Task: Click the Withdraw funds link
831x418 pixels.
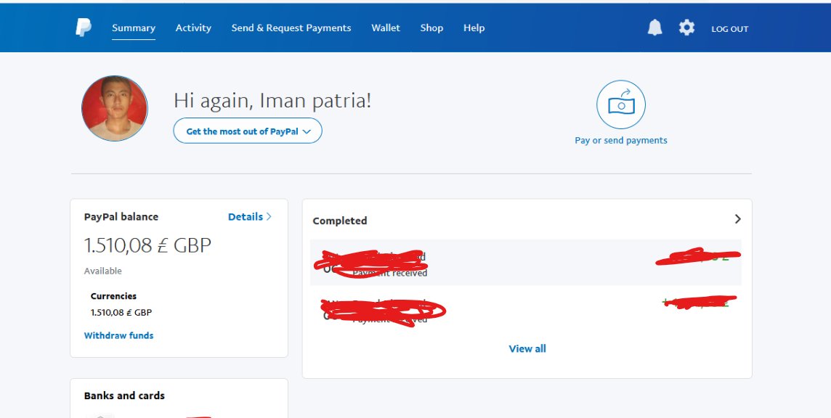Action: tap(118, 335)
